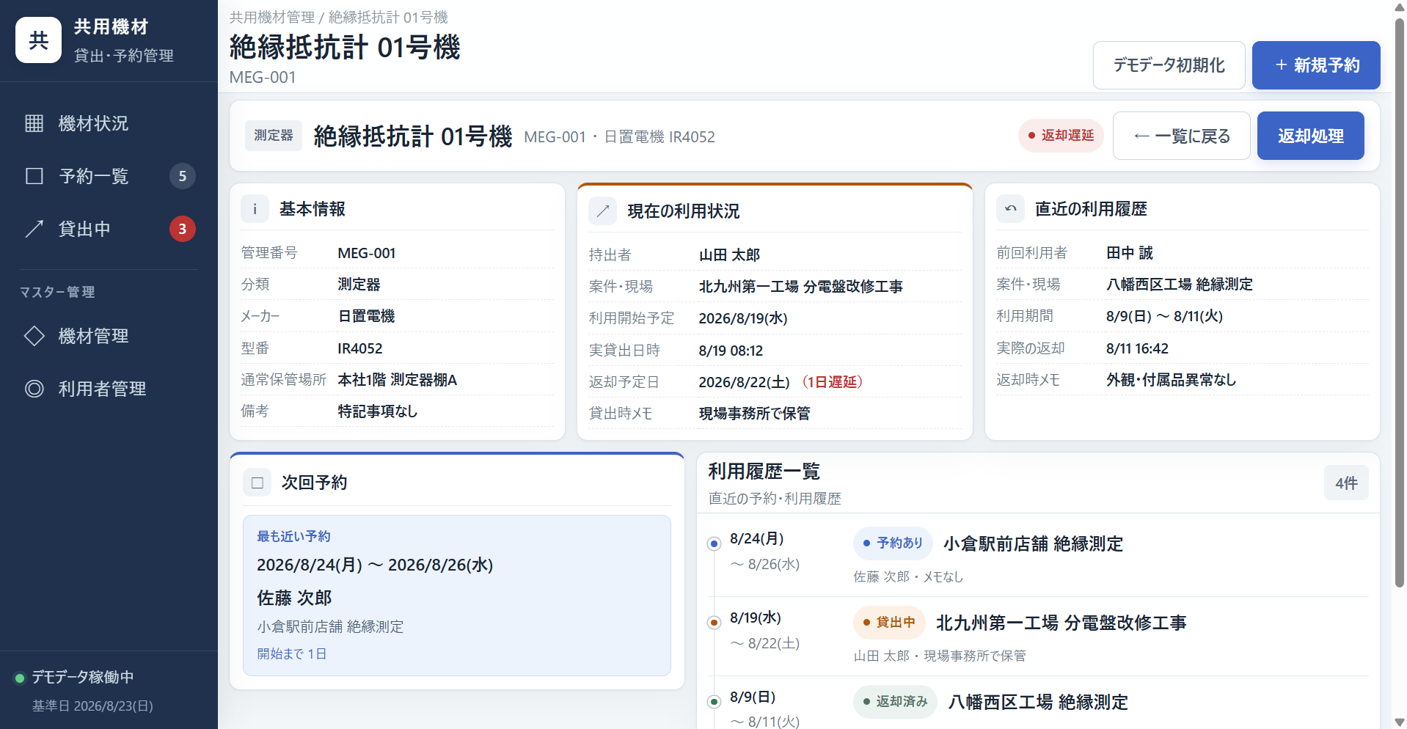Click the デモデータ初期化 button
The width and height of the screenshot is (1407, 729).
(x=1169, y=65)
